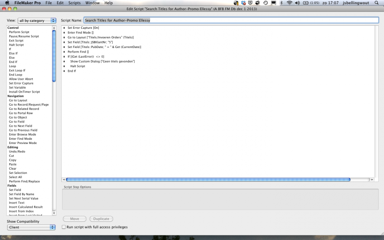Enable Run script with full access privileges
Viewport: 384px width, 240px height.
tap(64, 227)
